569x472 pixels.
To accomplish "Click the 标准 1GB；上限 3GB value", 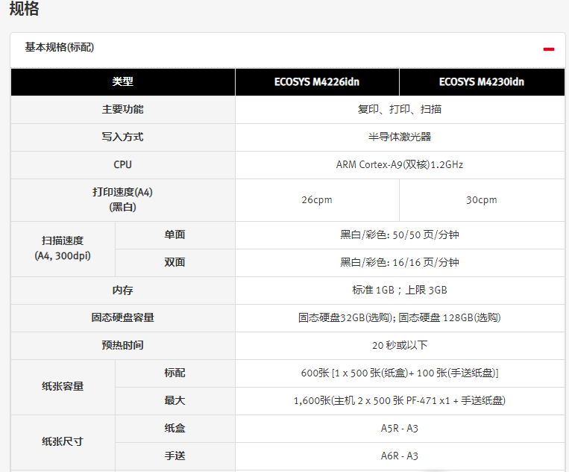I will click(400, 290).
